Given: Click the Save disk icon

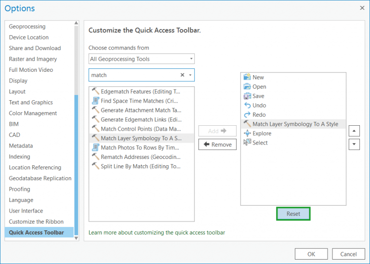Looking at the screenshot, I should 247,96.
